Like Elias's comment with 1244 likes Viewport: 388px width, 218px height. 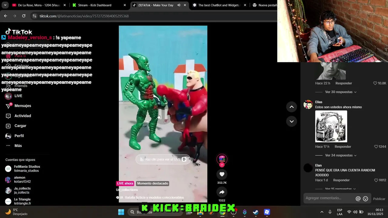pos(376,147)
